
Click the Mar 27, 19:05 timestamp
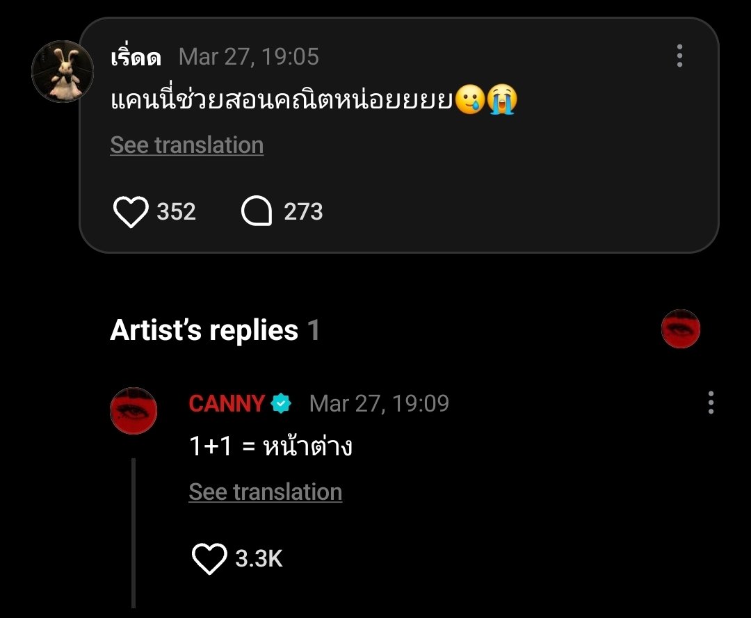tap(248, 57)
